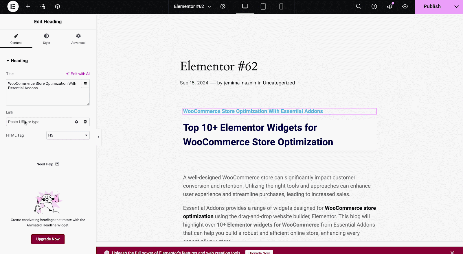Click the Title text area
This screenshot has height=254, width=463.
pos(44,92)
